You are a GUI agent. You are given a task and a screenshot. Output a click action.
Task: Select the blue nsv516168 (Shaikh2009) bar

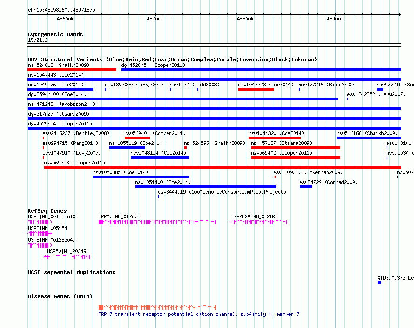369,138
